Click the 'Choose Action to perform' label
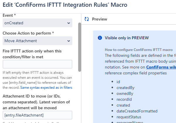 pos(28,33)
